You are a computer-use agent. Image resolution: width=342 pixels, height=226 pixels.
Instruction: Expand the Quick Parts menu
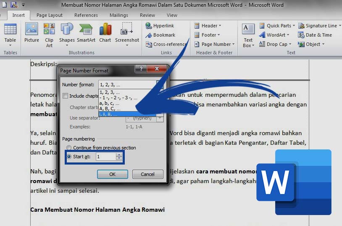277,26
